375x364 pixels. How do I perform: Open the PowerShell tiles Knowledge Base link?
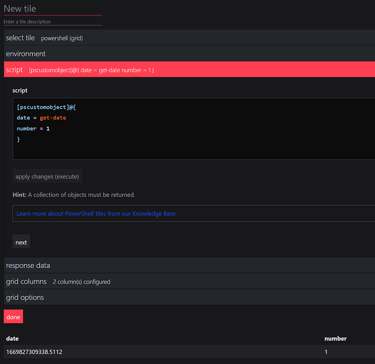(x=96, y=214)
